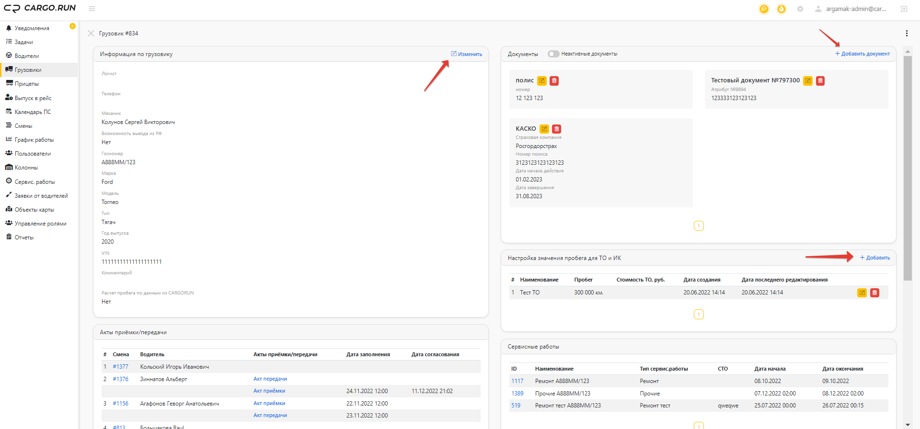Collapse the sidebar with hamburger button
This screenshot has height=429, width=920.
pyautogui.click(x=92, y=9)
